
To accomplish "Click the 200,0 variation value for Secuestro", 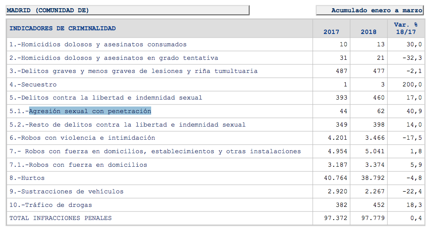I will 412,85.
